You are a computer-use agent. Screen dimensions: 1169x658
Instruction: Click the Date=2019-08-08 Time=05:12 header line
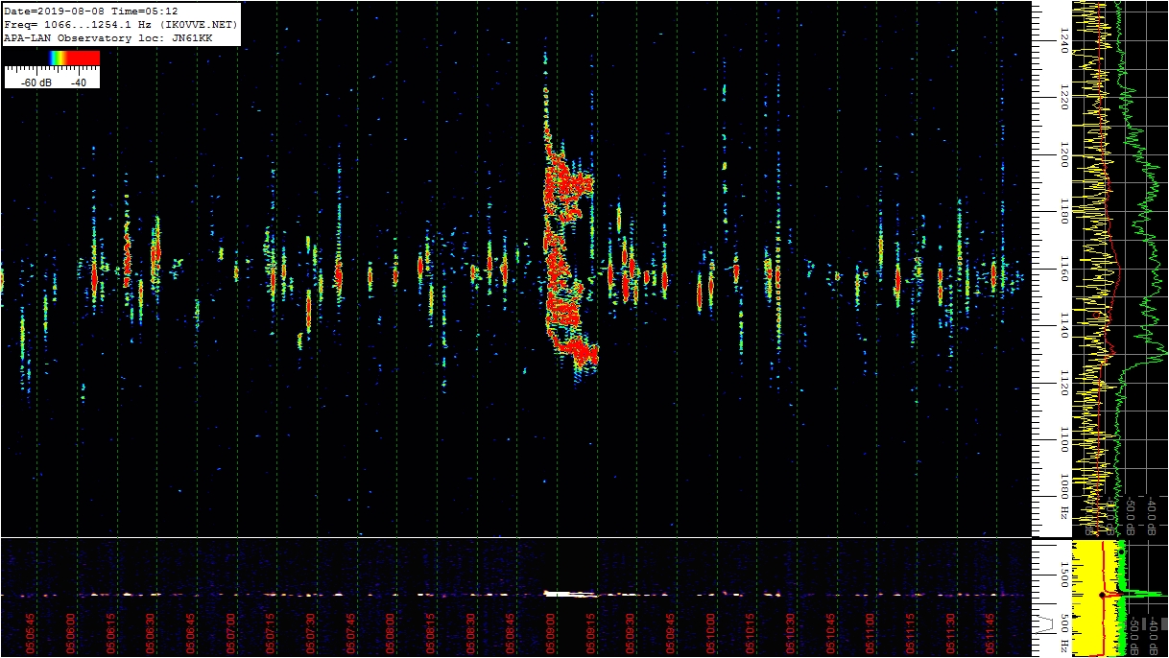coord(91,11)
